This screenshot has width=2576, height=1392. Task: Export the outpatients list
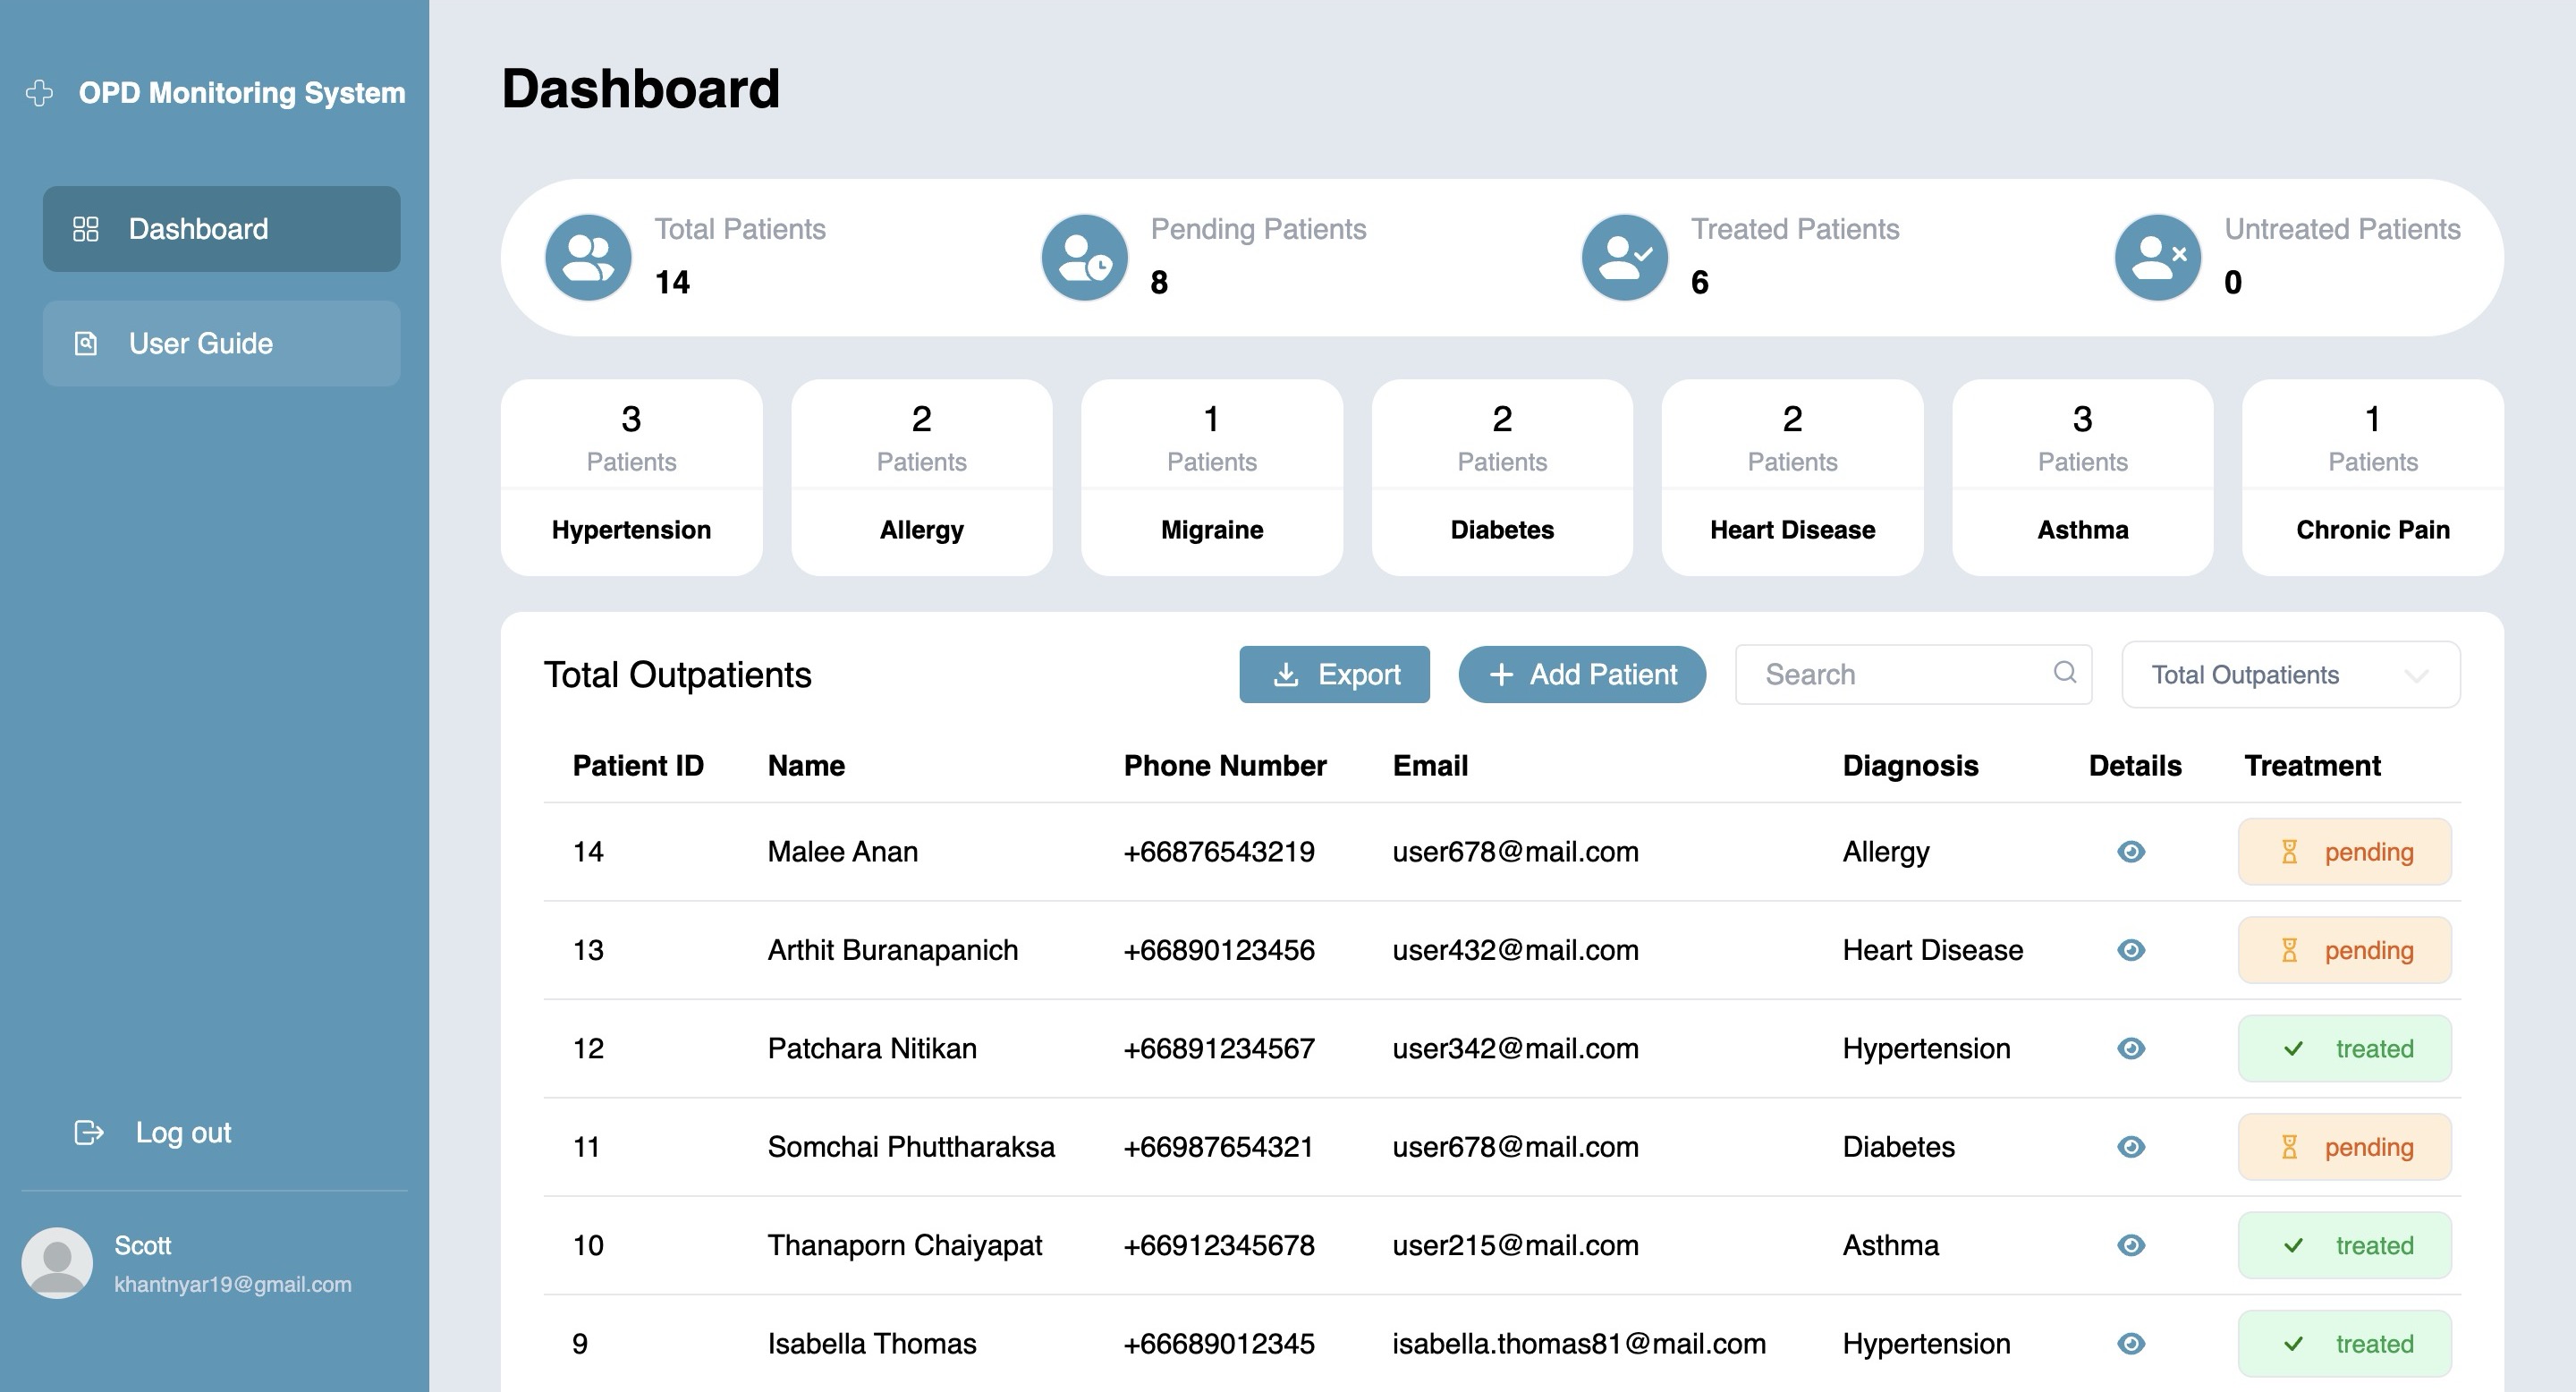click(1334, 674)
